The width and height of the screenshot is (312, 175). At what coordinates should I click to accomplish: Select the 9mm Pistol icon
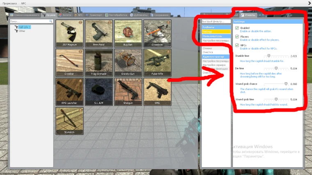pos(99,34)
